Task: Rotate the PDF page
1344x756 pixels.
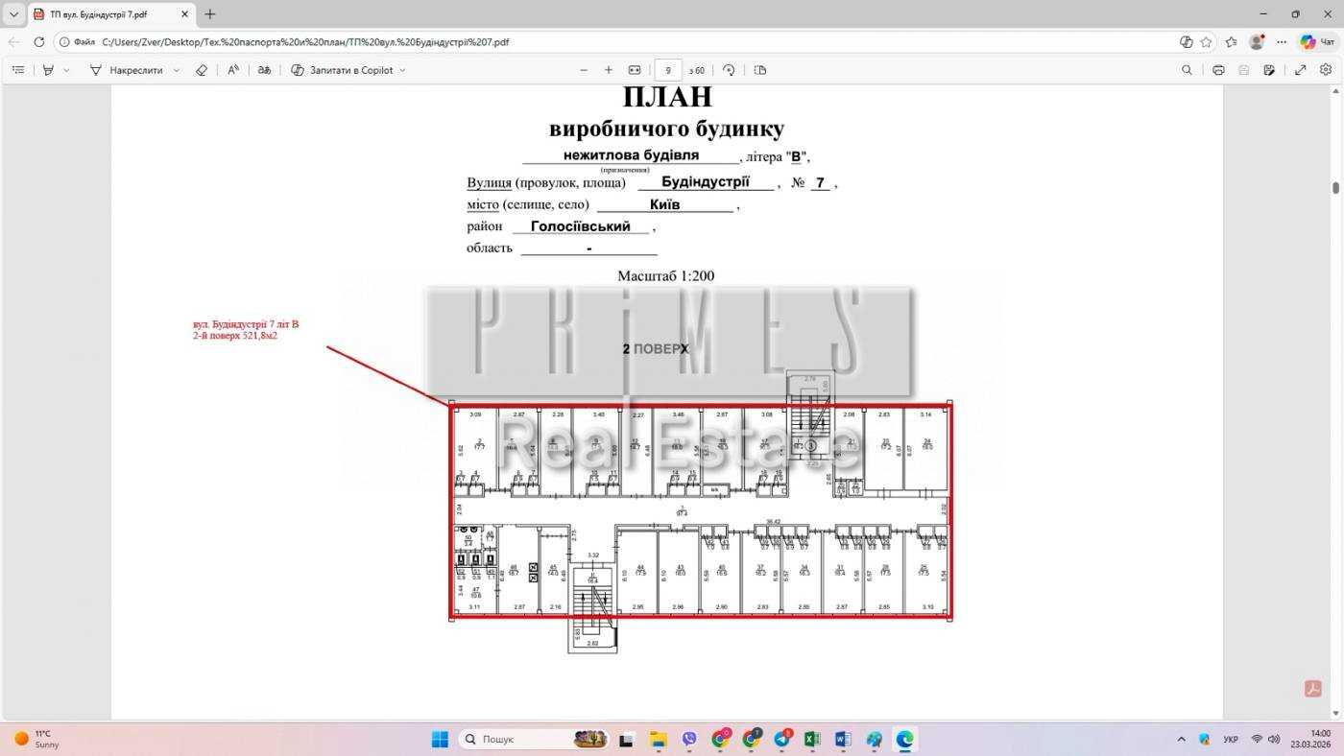Action: pyautogui.click(x=729, y=70)
